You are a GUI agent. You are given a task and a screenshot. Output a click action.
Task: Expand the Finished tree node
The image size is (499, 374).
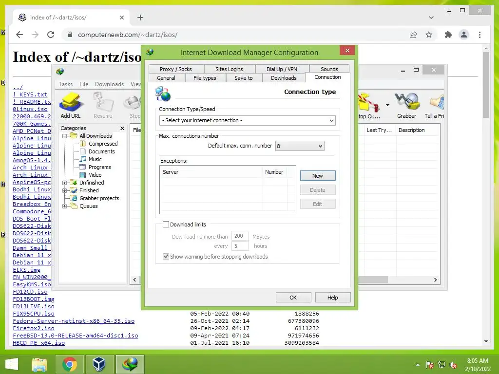pyautogui.click(x=65, y=190)
